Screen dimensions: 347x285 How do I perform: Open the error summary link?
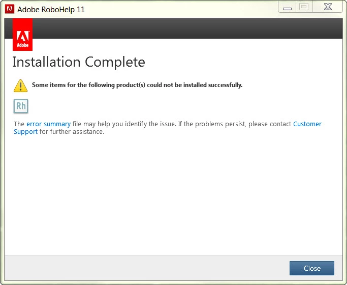click(x=48, y=124)
